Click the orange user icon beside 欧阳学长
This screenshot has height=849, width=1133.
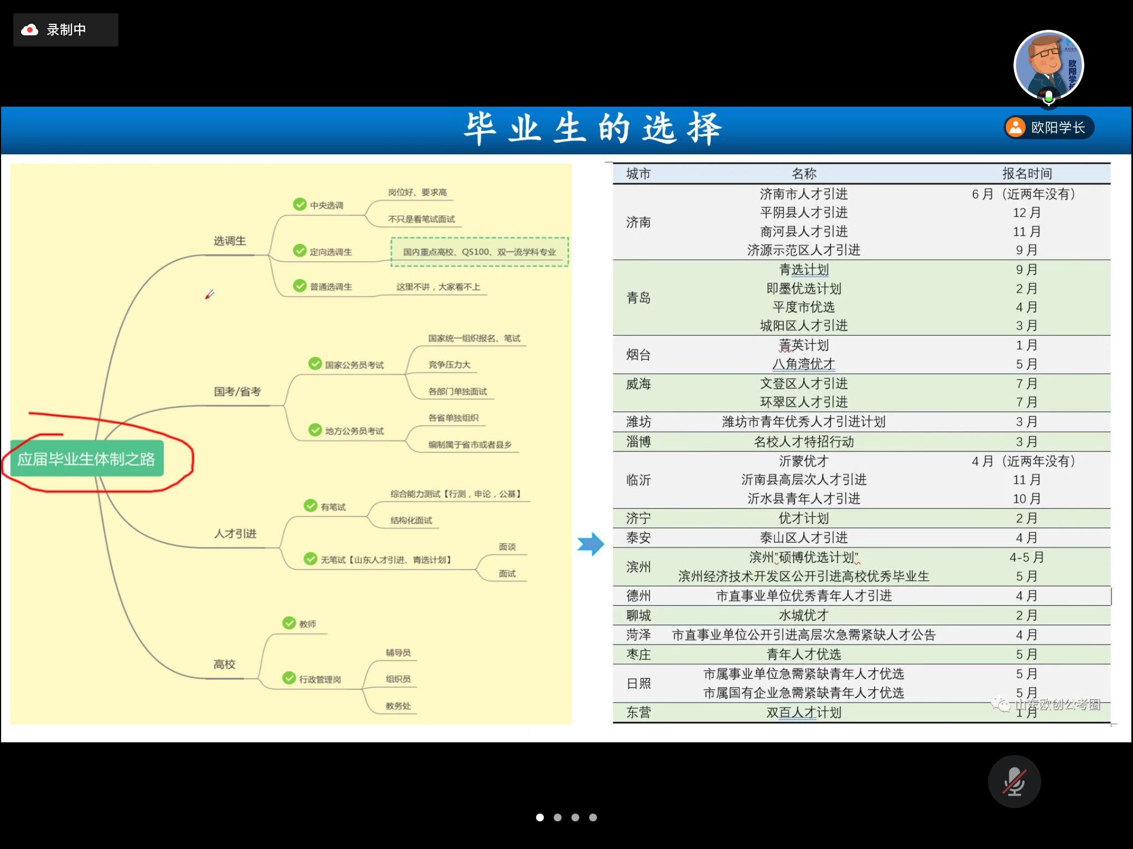1016,127
